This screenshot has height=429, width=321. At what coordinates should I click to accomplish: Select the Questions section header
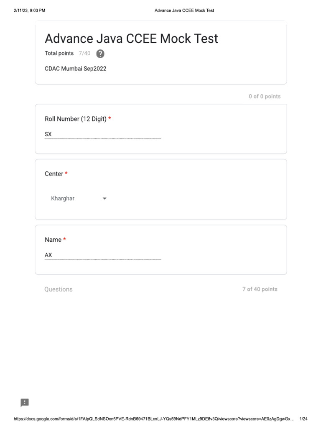coord(59,289)
